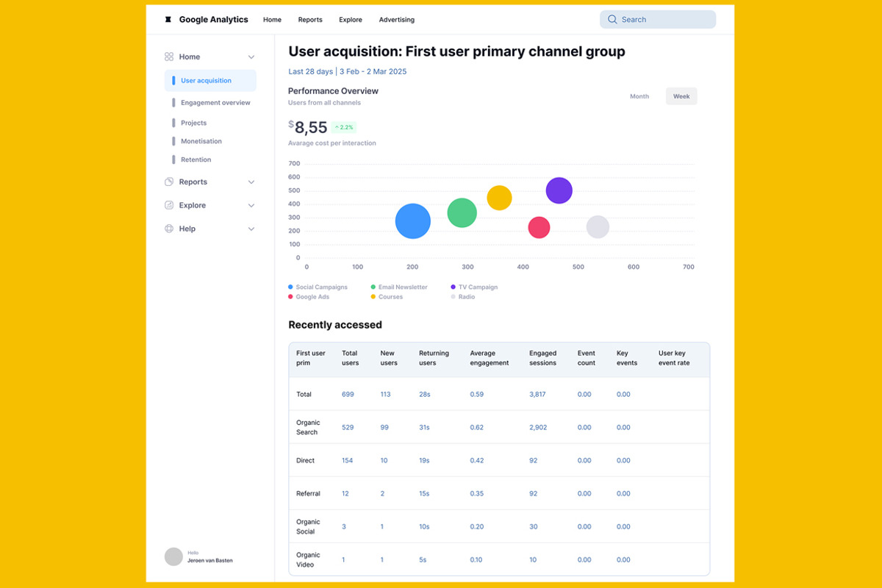The width and height of the screenshot is (882, 588).
Task: Expand the Explore sidebar section
Action: (251, 205)
